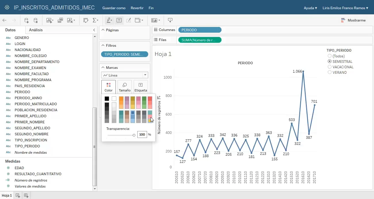Screen dimensions: 374x199
Task: Add a new worksheet tab at bottom
Action: pos(18,196)
